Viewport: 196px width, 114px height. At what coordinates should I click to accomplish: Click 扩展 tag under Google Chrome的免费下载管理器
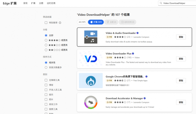pos(109,81)
